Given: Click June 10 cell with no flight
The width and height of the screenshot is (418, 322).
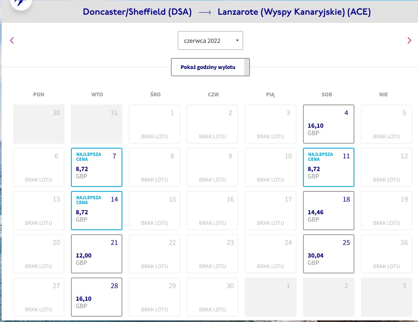Looking at the screenshot, I should 271,167.
